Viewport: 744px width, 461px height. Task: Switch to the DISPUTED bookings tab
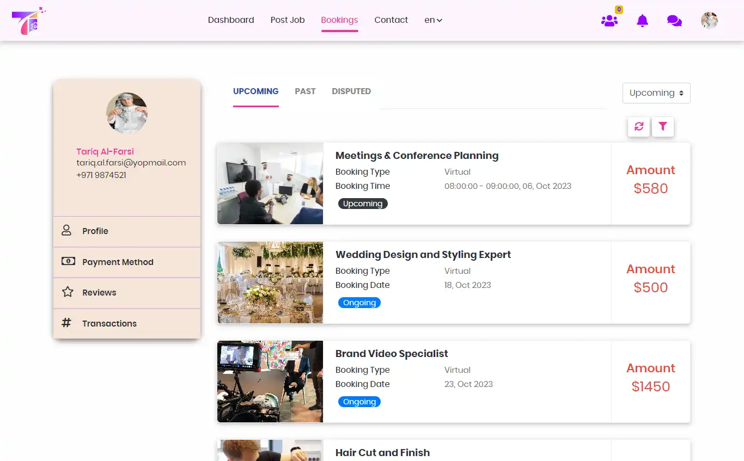351,91
